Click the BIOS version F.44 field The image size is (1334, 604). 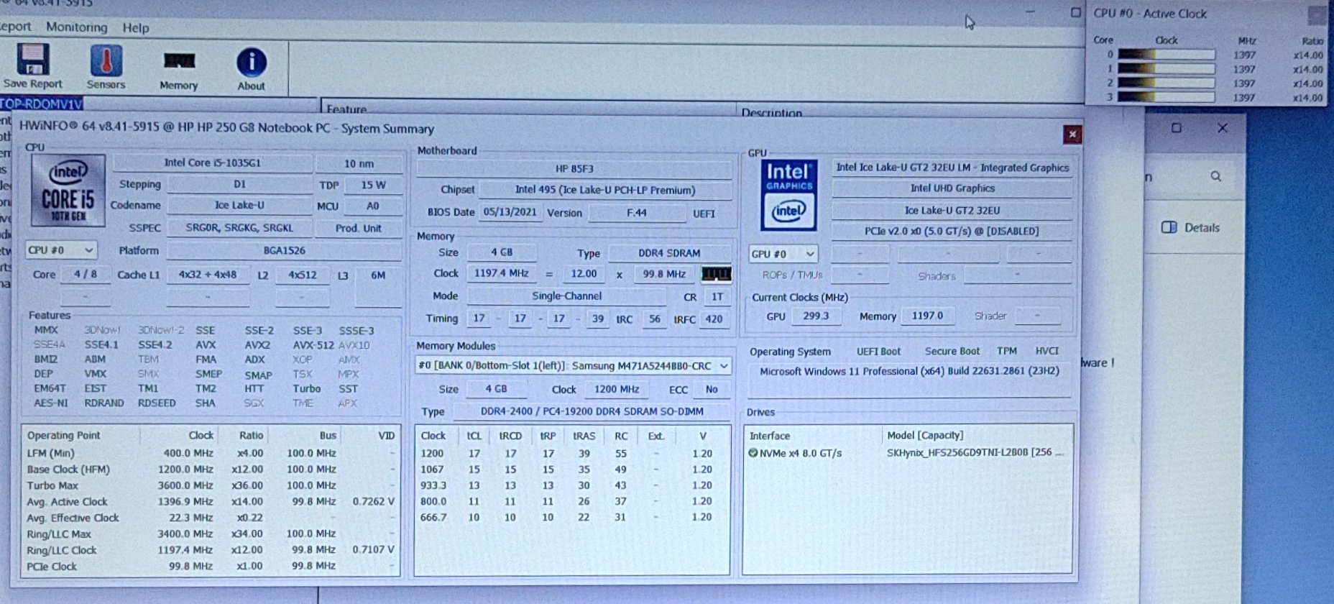point(637,213)
